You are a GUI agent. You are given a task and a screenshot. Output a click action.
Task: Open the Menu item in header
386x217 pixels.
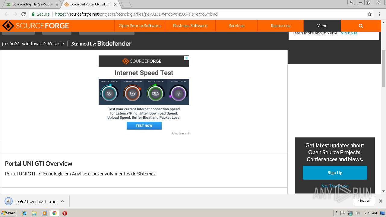point(322,26)
